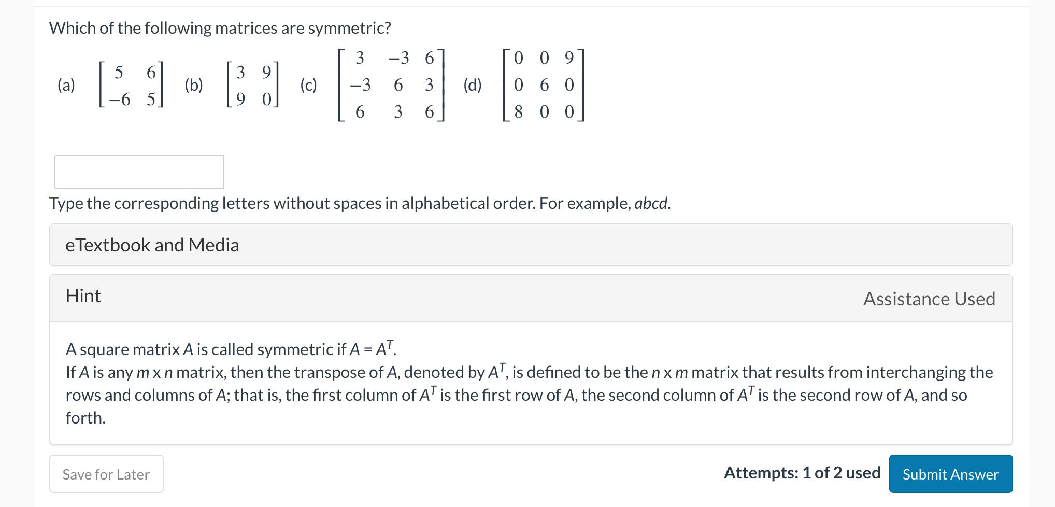This screenshot has height=507, width=1055.
Task: Select matrix option (a)
Action: (x=130, y=84)
